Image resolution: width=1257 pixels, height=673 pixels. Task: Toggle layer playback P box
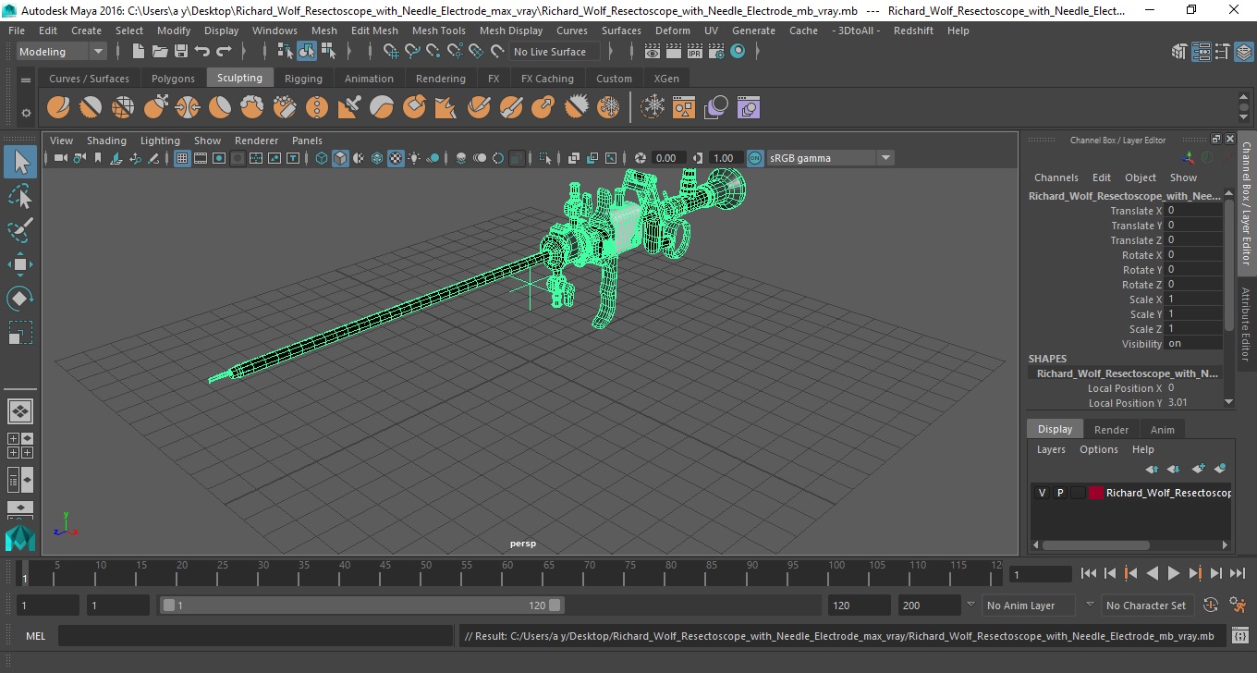(1059, 493)
